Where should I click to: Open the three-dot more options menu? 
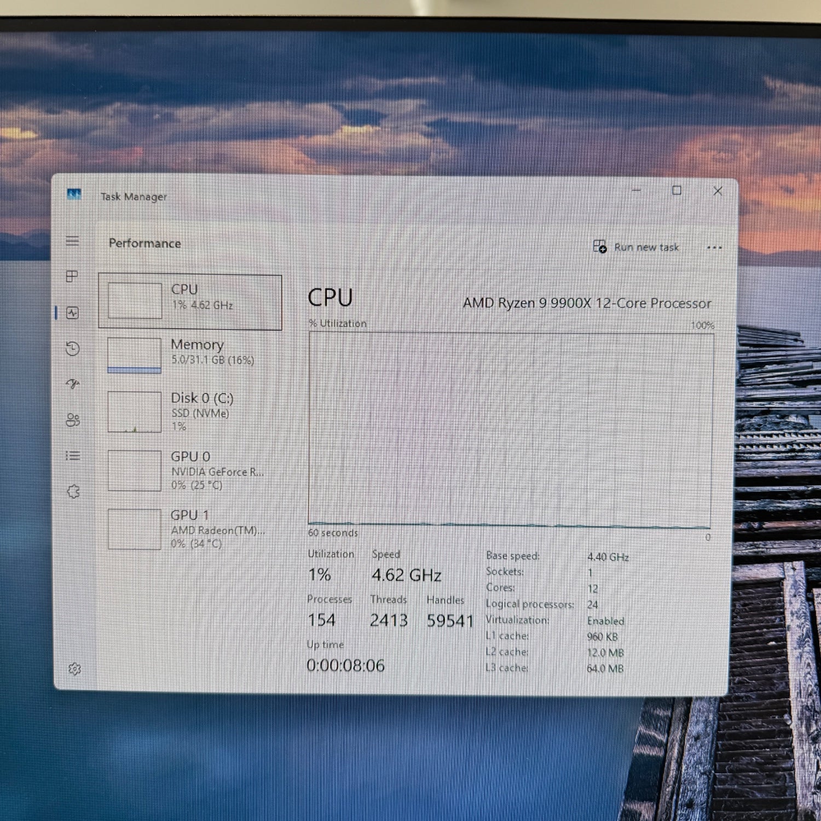click(714, 247)
